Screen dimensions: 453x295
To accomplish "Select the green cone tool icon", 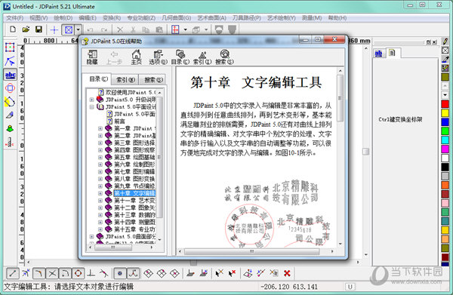I will tap(10, 128).
